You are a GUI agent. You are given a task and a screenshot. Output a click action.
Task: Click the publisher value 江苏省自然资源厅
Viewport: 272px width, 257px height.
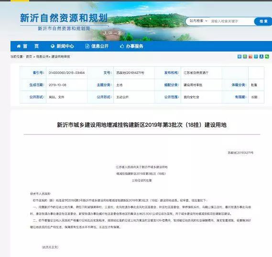click(x=196, y=73)
